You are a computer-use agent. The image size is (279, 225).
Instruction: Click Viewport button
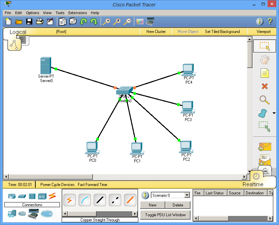264,32
